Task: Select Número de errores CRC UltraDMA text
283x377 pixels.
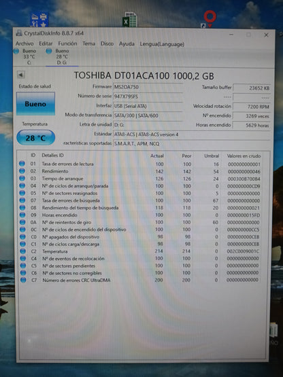Action: coord(76,280)
